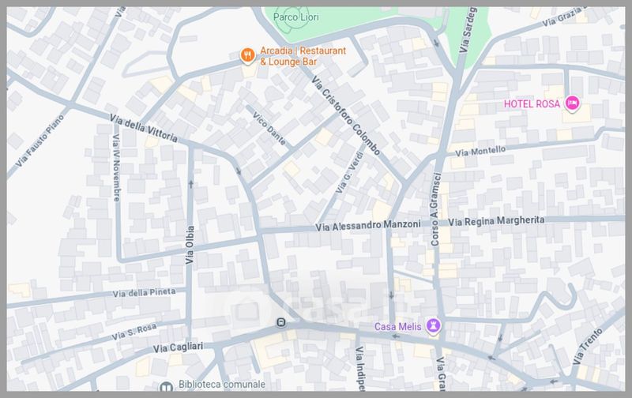Select the transit stop icon on Via Cagliari
Viewport: 632px width, 398px height.
click(x=280, y=323)
